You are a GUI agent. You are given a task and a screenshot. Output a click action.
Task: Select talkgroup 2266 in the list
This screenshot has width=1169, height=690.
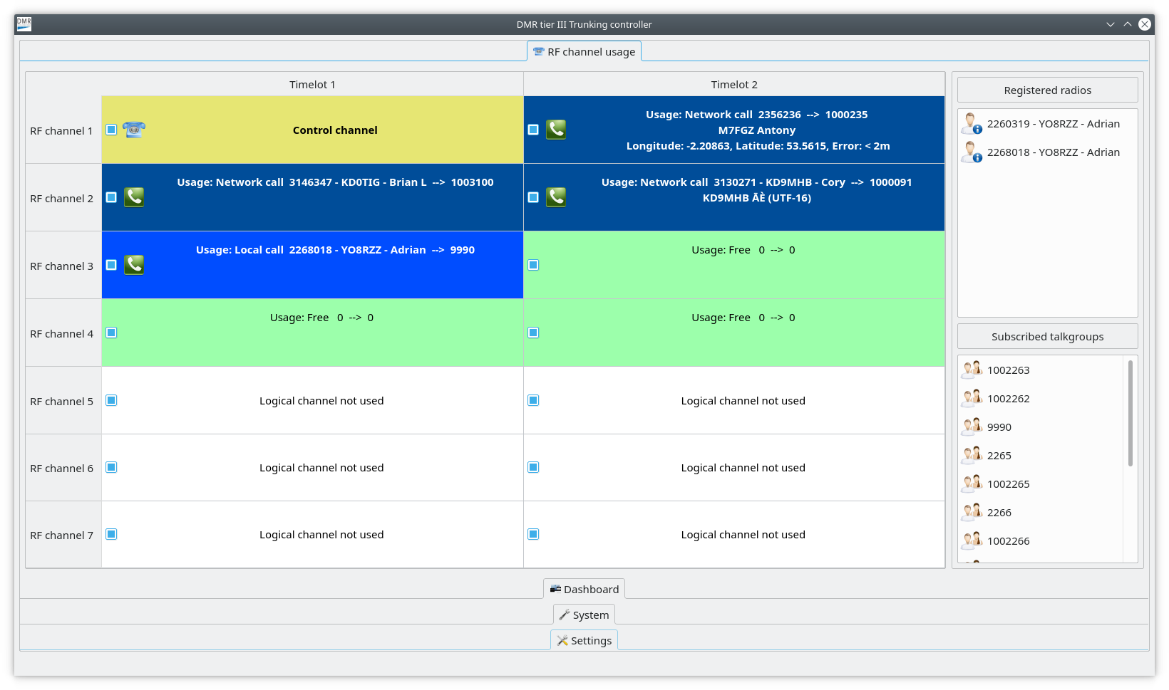pos(1041,512)
